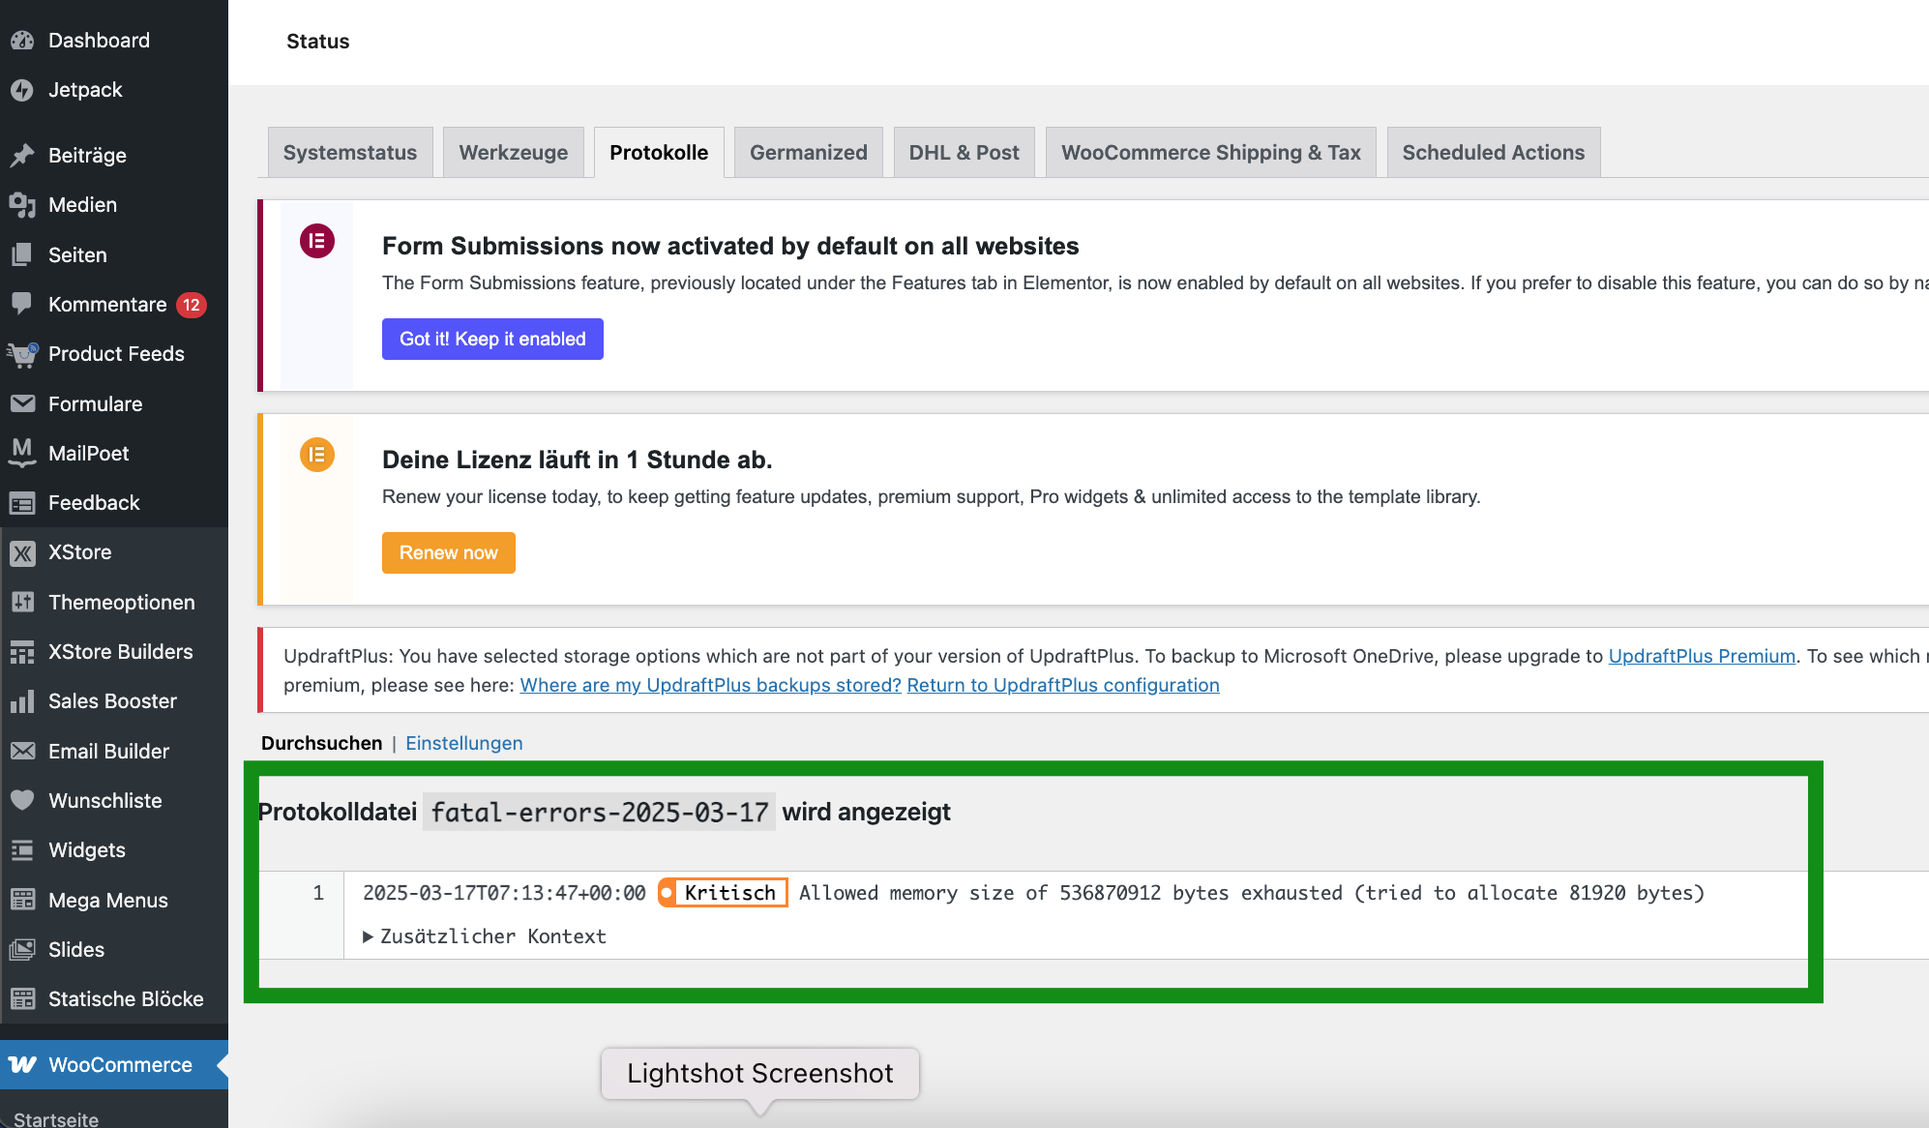Viewport: 1929px width, 1128px height.
Task: Open Beiträge menu item
Action: pyautogui.click(x=114, y=156)
